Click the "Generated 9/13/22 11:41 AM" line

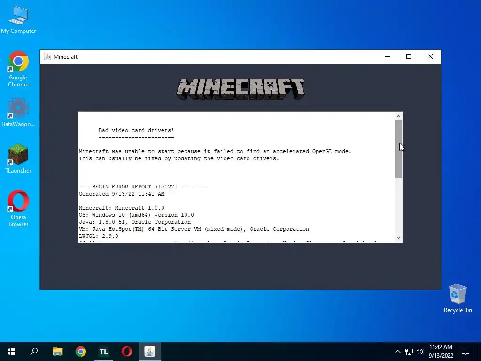click(122, 194)
